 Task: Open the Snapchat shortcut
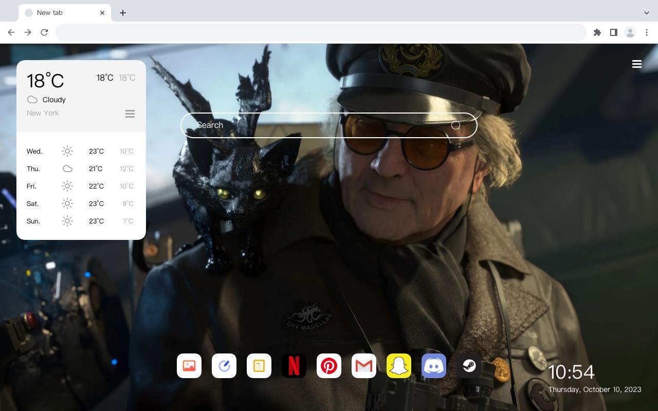click(399, 366)
